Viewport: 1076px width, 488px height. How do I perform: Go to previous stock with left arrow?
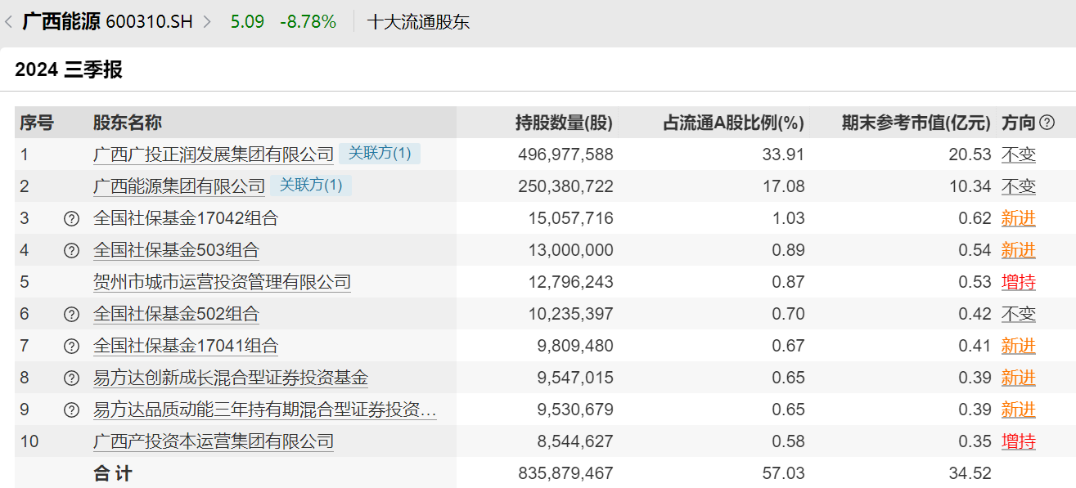click(x=8, y=22)
